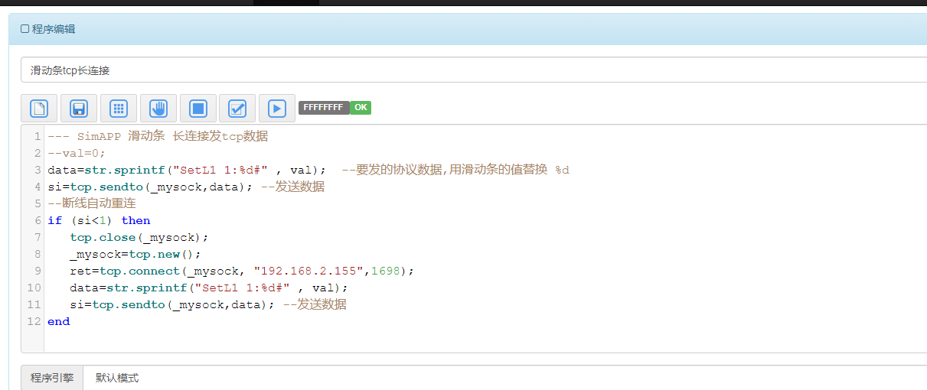Image resolution: width=927 pixels, height=390 pixels.
Task: Click line 4 tcp.sendto statement
Action: coord(150,187)
